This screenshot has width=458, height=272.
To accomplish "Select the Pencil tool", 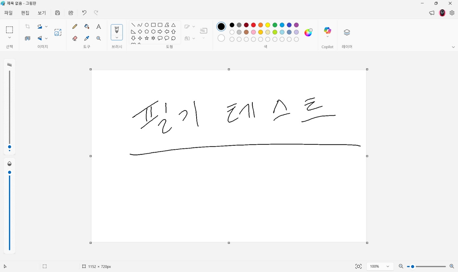I will (x=75, y=26).
